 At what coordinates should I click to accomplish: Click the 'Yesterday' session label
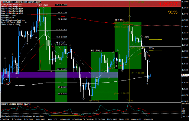click(x=94, y=100)
